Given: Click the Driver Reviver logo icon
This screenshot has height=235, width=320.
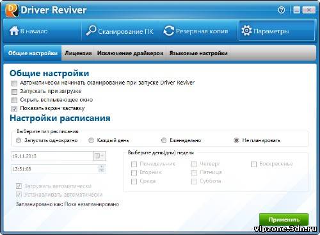Looking at the screenshot, I should click(12, 10).
